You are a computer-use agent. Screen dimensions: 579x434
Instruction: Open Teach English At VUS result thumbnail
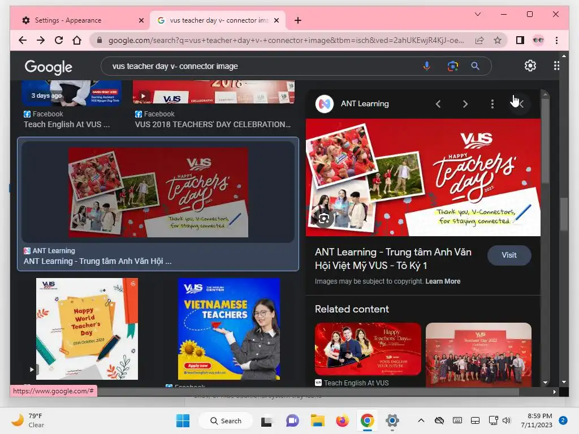coord(72,93)
